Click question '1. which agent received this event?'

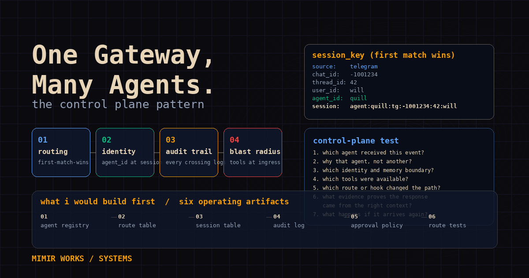point(369,153)
